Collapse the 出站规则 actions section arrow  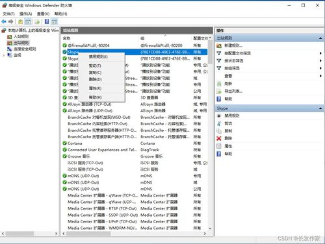tap(320, 38)
